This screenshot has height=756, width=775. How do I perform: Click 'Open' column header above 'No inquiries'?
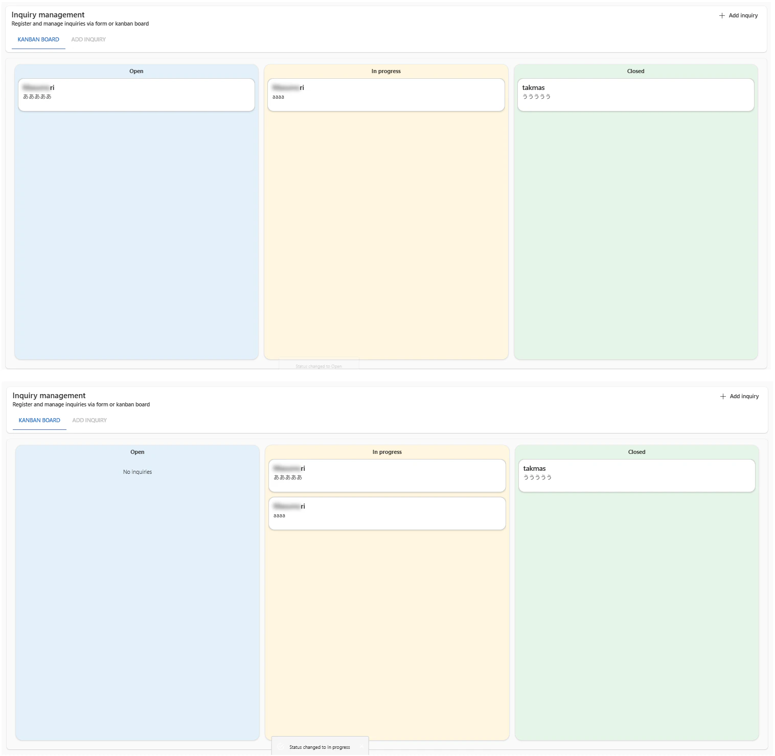(x=138, y=452)
